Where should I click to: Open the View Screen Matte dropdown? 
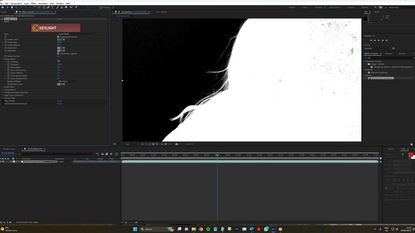click(x=77, y=34)
